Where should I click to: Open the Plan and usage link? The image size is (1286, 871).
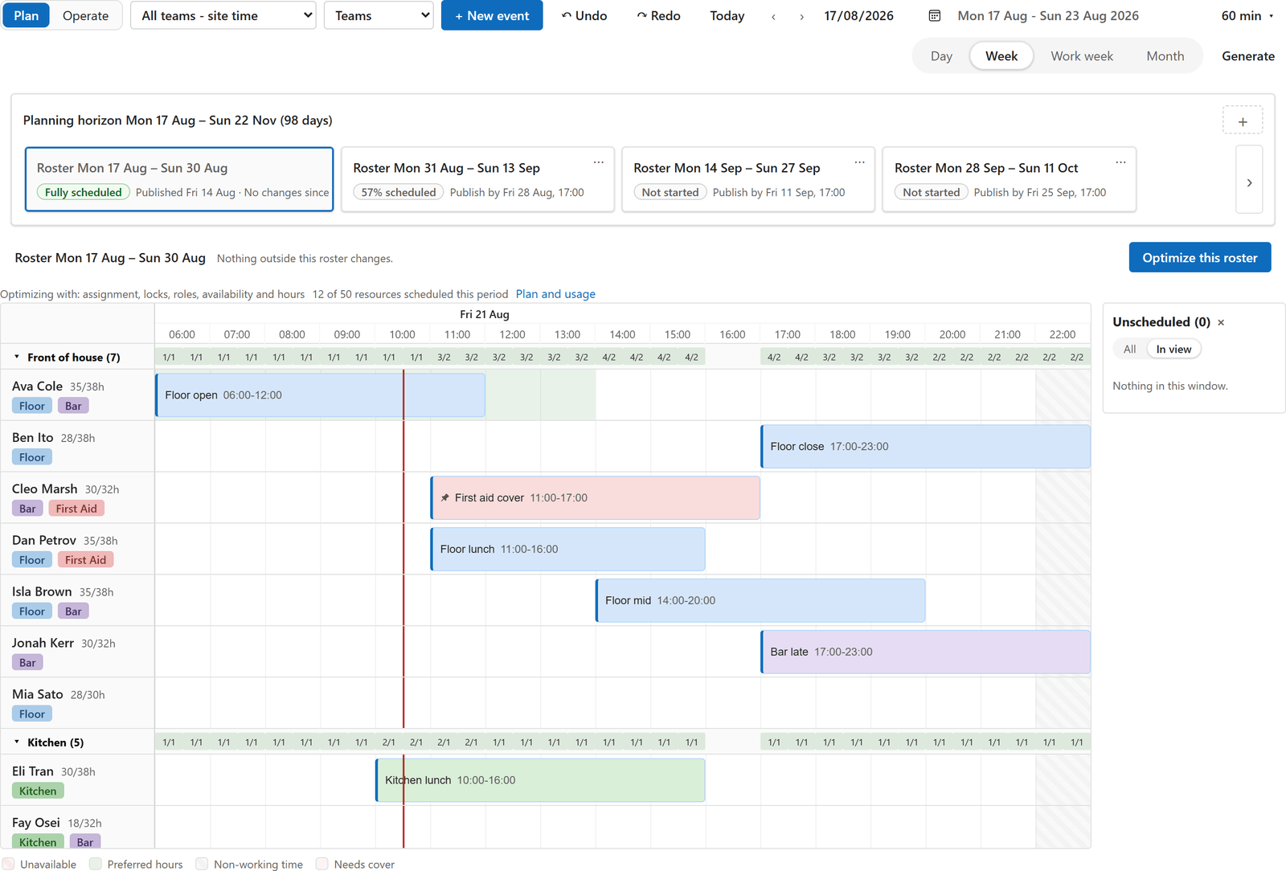click(x=555, y=294)
